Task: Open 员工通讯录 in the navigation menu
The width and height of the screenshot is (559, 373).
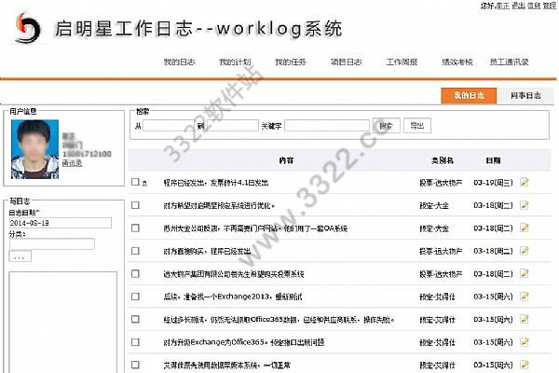Action: coord(509,62)
